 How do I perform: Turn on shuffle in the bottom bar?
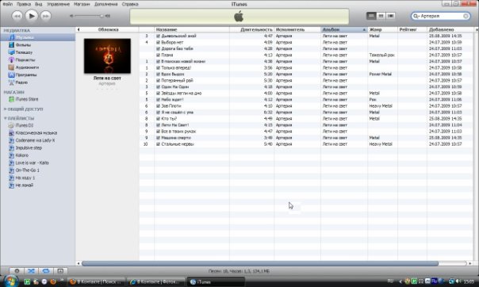coord(31,271)
